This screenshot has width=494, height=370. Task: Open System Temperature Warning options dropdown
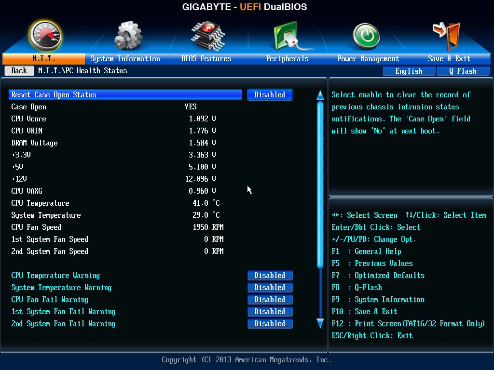[270, 287]
